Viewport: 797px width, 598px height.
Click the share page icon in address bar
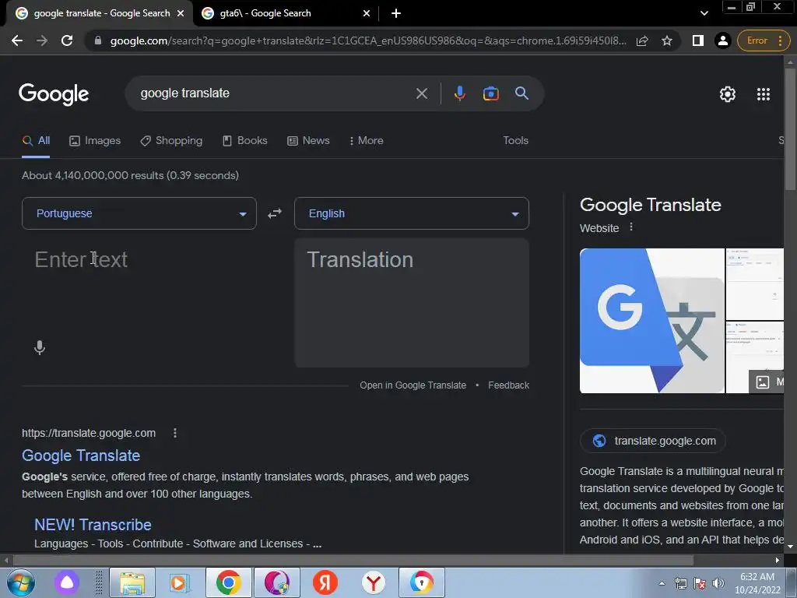pos(642,40)
